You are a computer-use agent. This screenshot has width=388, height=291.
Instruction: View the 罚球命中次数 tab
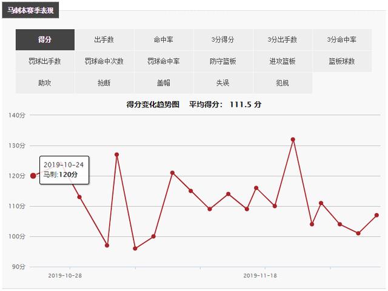[x=104, y=61]
